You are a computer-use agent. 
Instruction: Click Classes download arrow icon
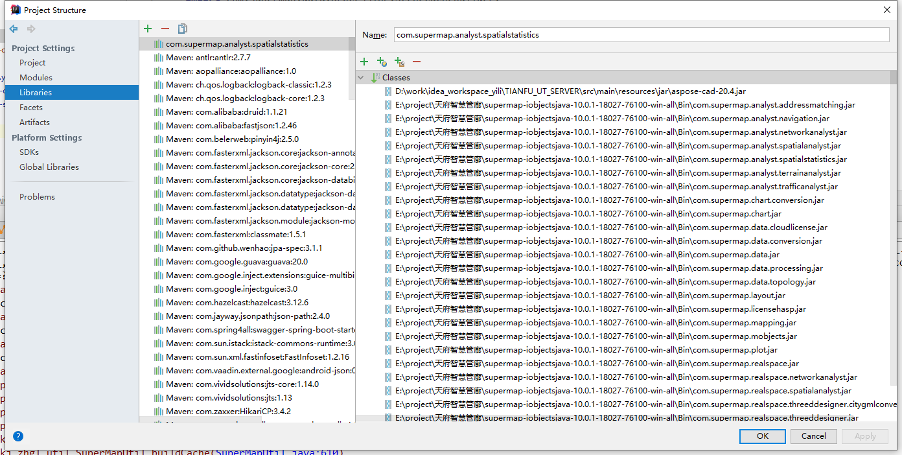pos(375,78)
